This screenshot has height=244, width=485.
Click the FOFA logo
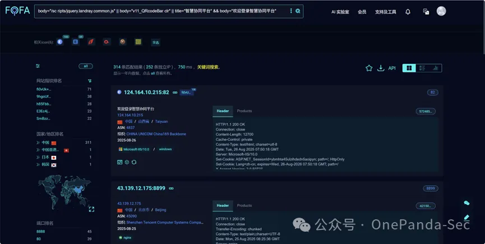17,11
